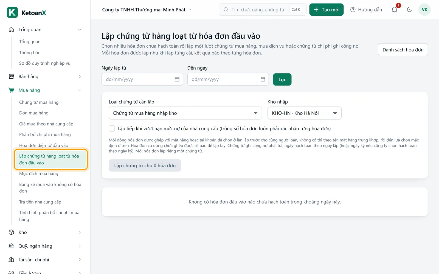439x274 pixels.
Task: Open Chứng từ mua hàng menu item
Action: 39,102
